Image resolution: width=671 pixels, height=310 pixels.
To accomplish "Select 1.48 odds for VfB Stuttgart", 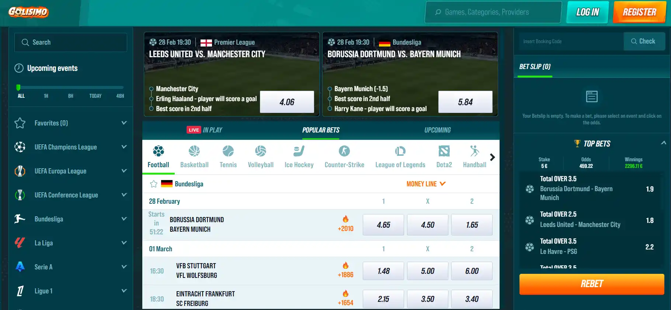I will click(x=383, y=271).
